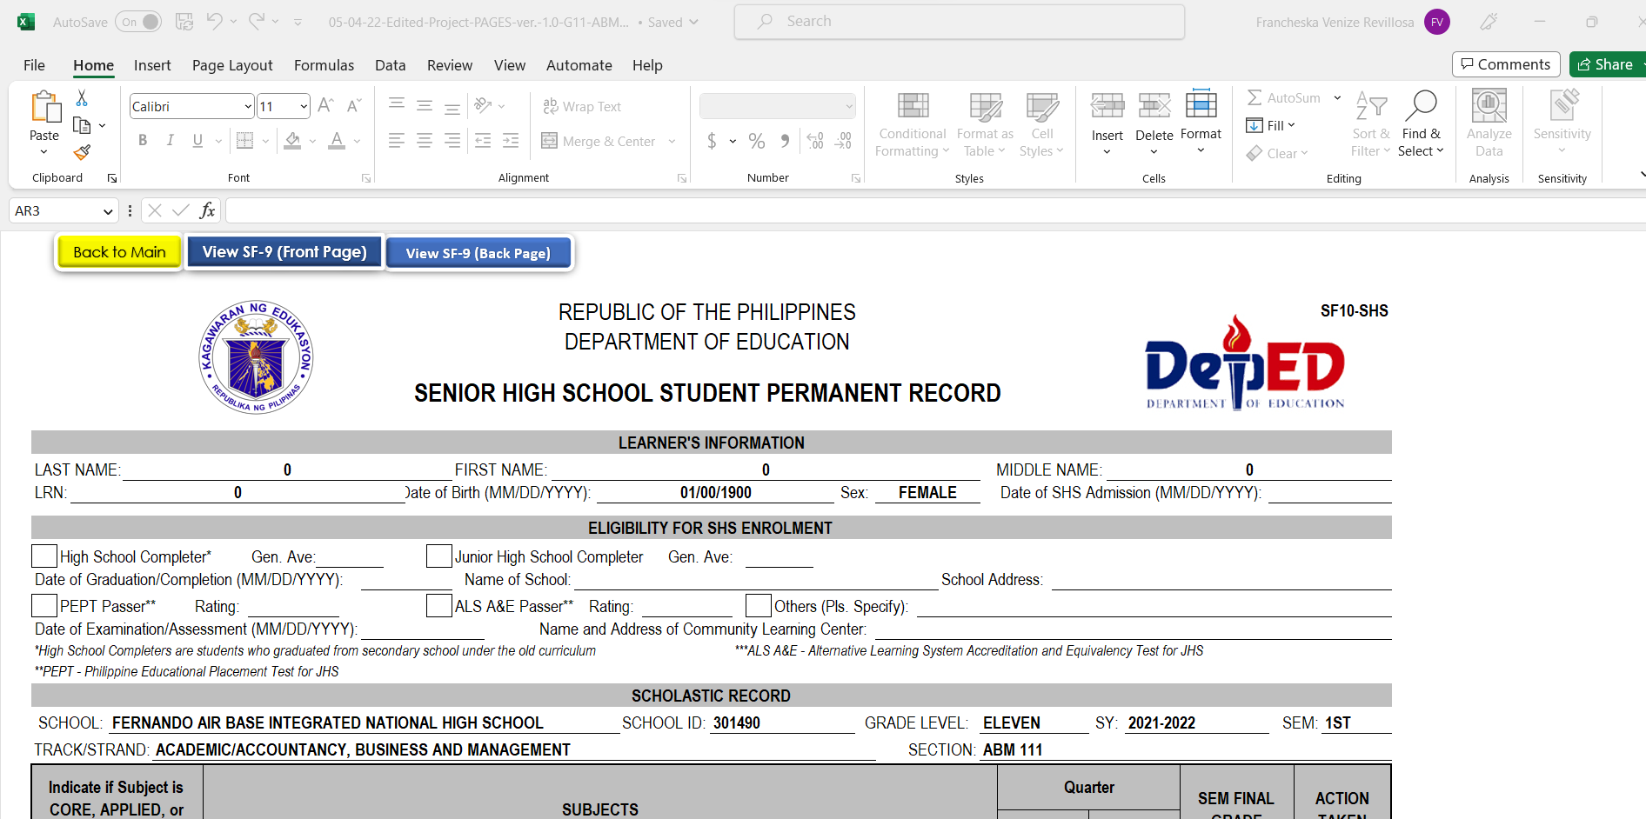This screenshot has width=1646, height=819.
Task: Click the Paste clipboard icon
Action: pyautogui.click(x=44, y=107)
